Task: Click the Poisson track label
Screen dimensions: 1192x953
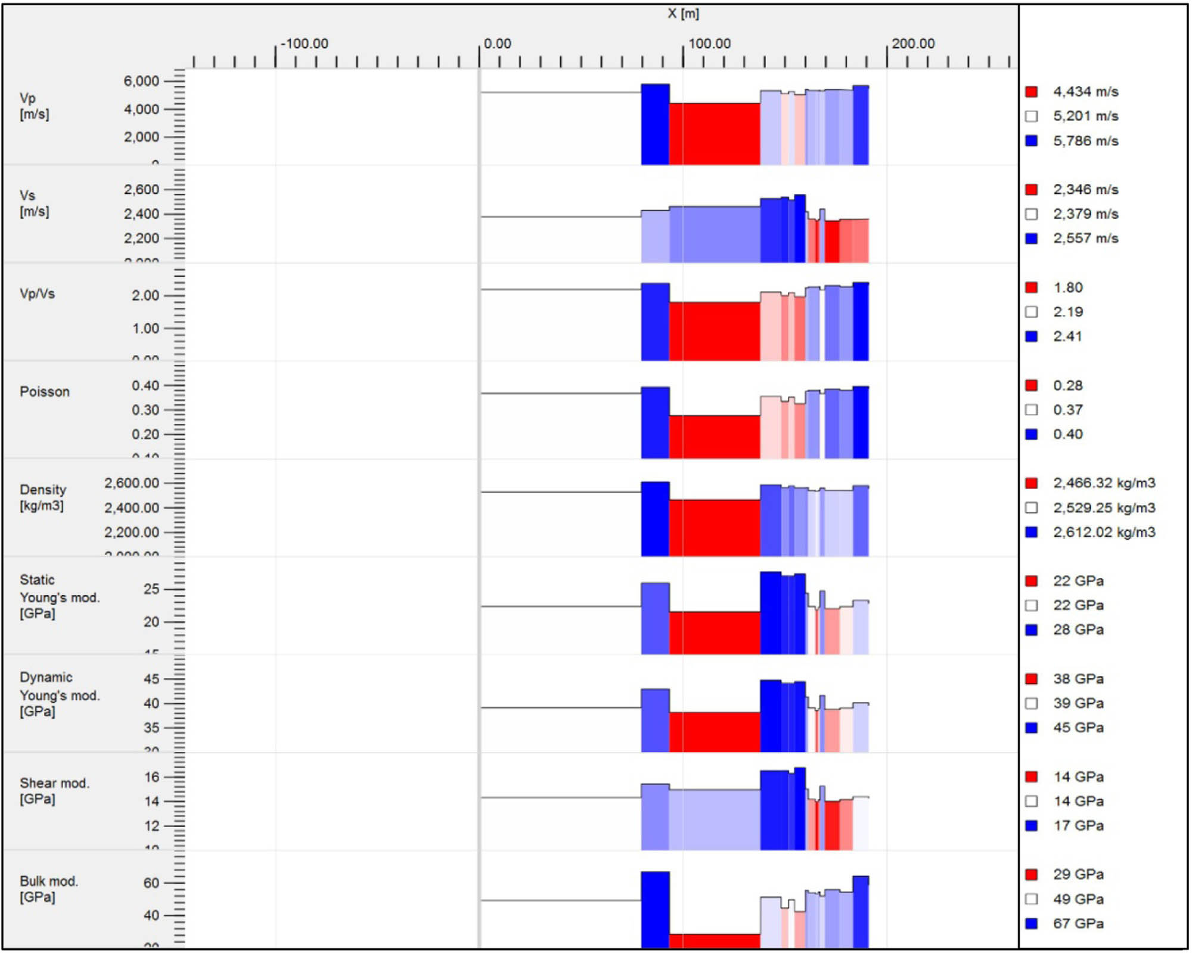Action: tap(45, 392)
